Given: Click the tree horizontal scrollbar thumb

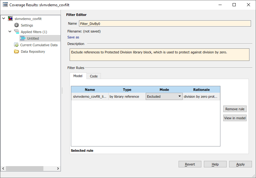Looking at the screenshot, I should point(25,168).
